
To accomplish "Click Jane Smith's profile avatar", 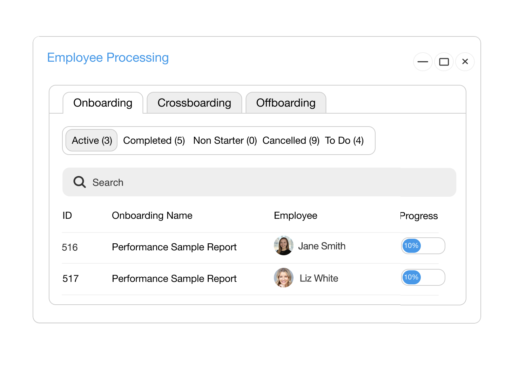I will 283,245.
